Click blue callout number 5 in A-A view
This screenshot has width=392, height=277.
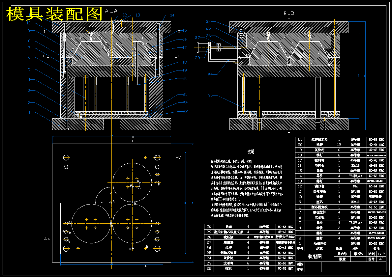point(29,69)
